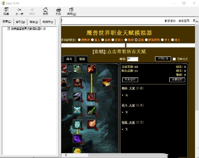Image resolution: width=199 pixels, height=158 pixels.
Task: Select the 圣骑士 (Paladin) class radio button
Action: 113,40
